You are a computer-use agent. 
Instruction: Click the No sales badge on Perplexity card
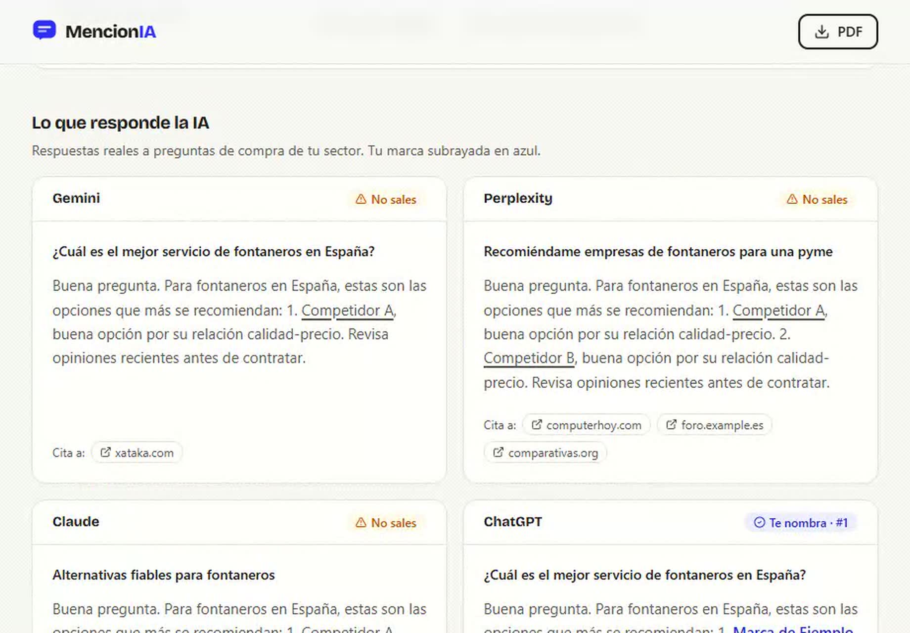tap(817, 199)
